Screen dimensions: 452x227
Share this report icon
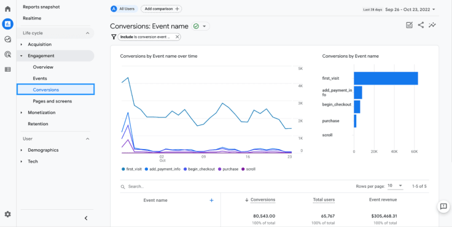[421, 25]
